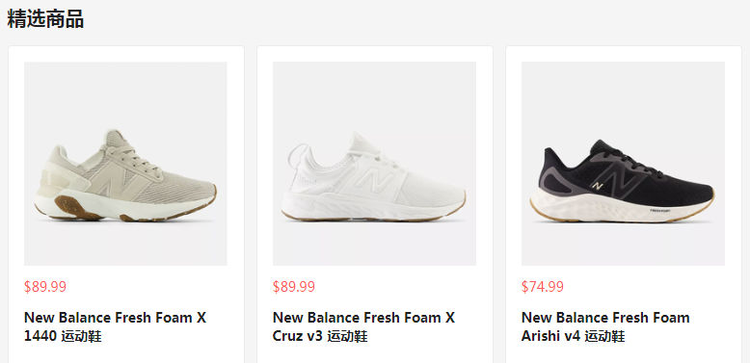Click the 精选商品 section heading
The image size is (750, 363).
pos(45,19)
